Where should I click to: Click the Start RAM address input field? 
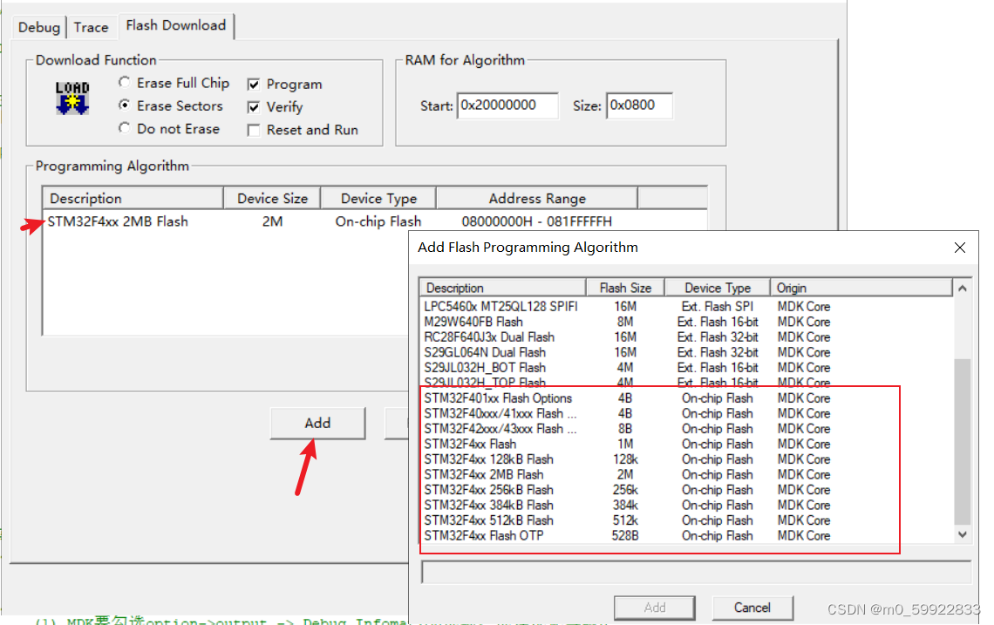(x=507, y=105)
